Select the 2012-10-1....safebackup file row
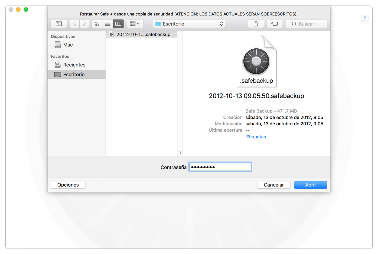Viewport: 378px width, 254px height. 141,34
